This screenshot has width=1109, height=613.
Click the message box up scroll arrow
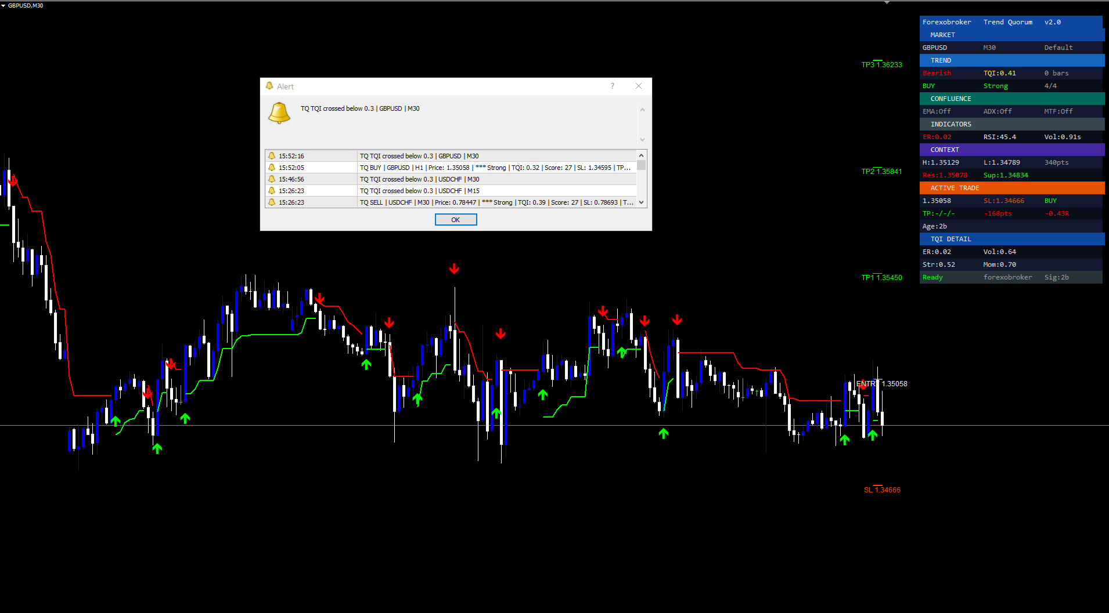(x=642, y=110)
